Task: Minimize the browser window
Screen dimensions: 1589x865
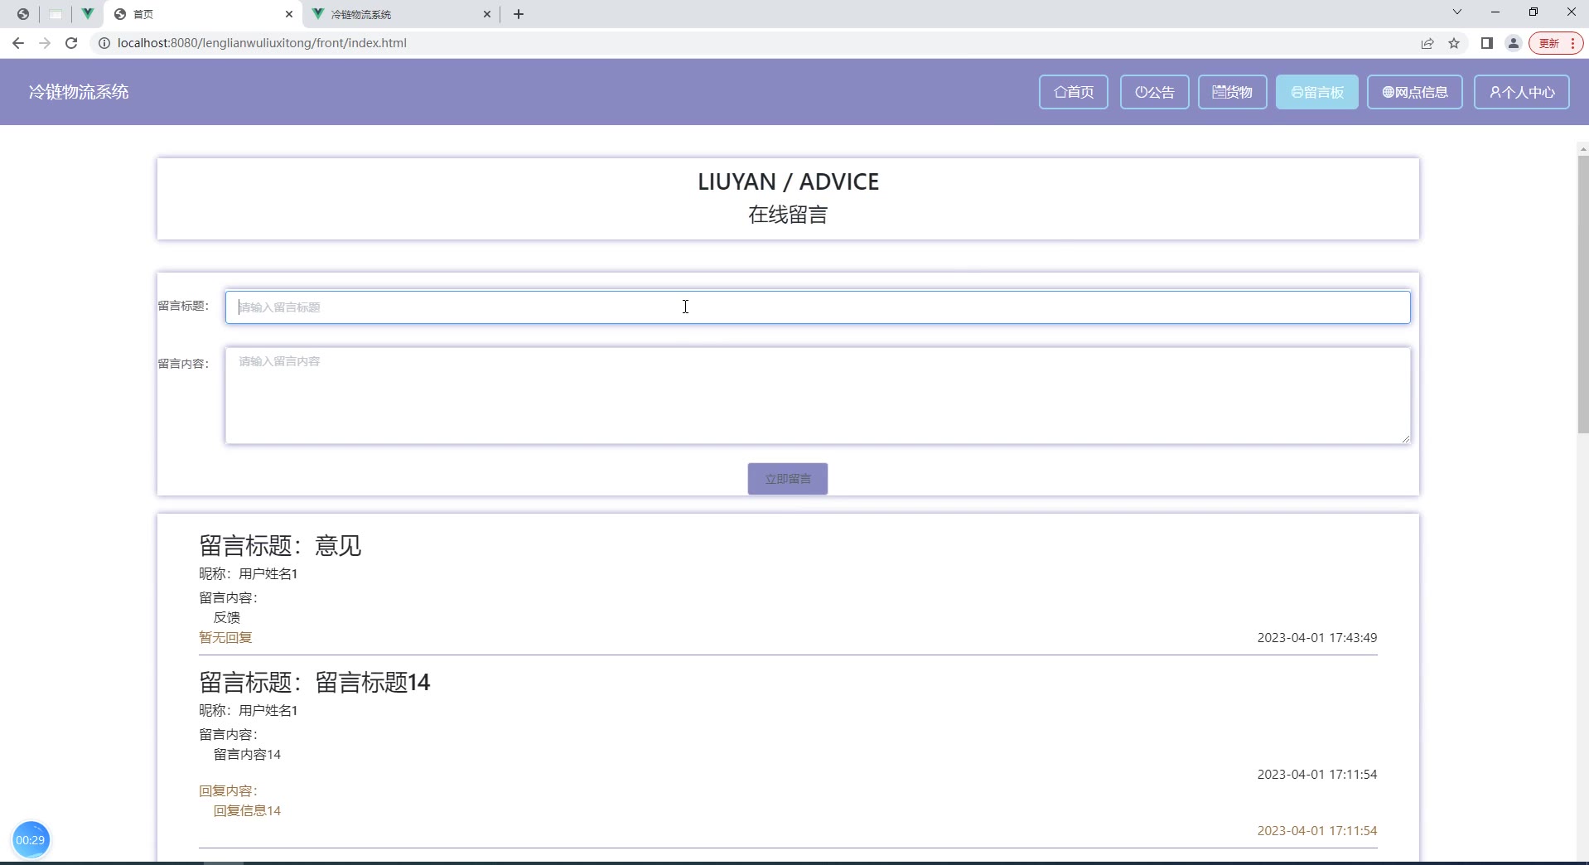Action: pyautogui.click(x=1495, y=12)
